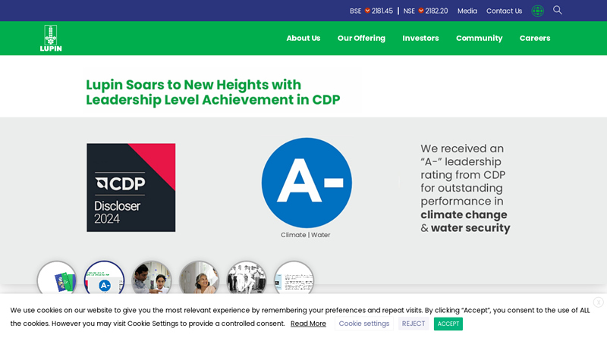This screenshot has height=341, width=607.
Task: Click the Lupin logo
Action: tap(51, 38)
